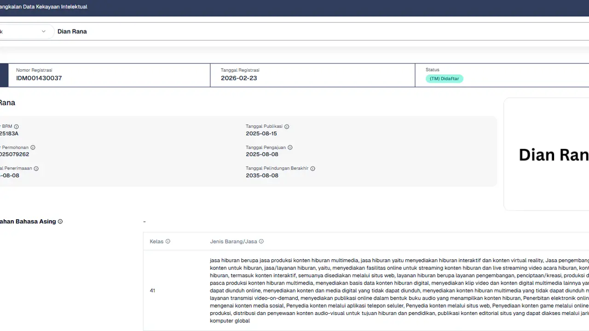Click the info icon beside Tanggal Penerimaan

click(36, 169)
